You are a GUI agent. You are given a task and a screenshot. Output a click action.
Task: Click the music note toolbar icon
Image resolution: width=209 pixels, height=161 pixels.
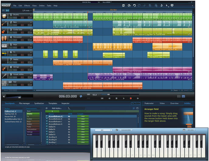coord(161,5)
